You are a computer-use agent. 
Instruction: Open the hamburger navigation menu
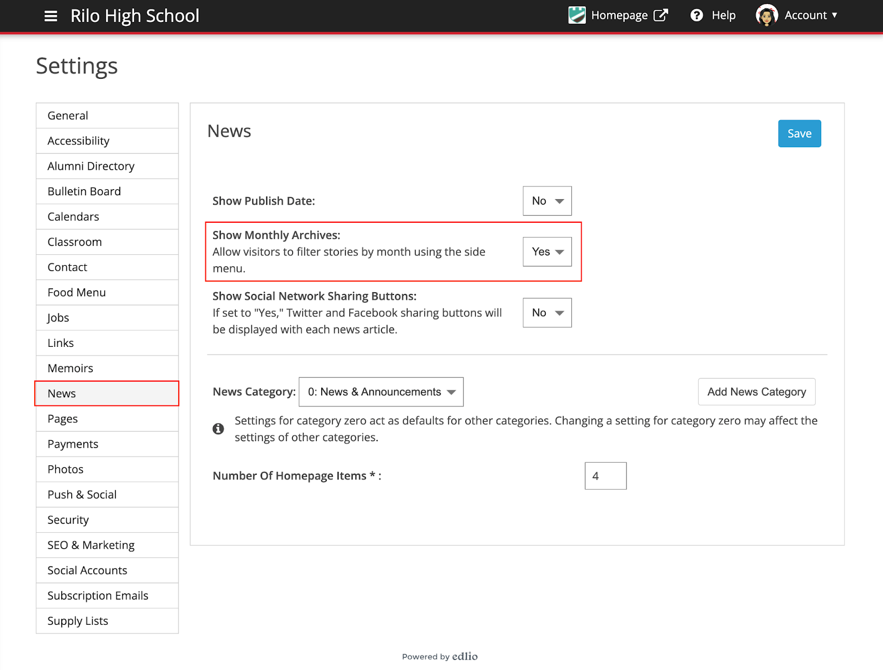click(x=51, y=16)
